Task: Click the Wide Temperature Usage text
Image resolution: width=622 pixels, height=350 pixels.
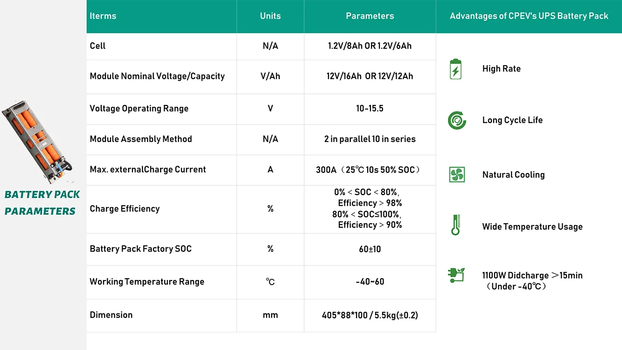Action: coord(532,227)
